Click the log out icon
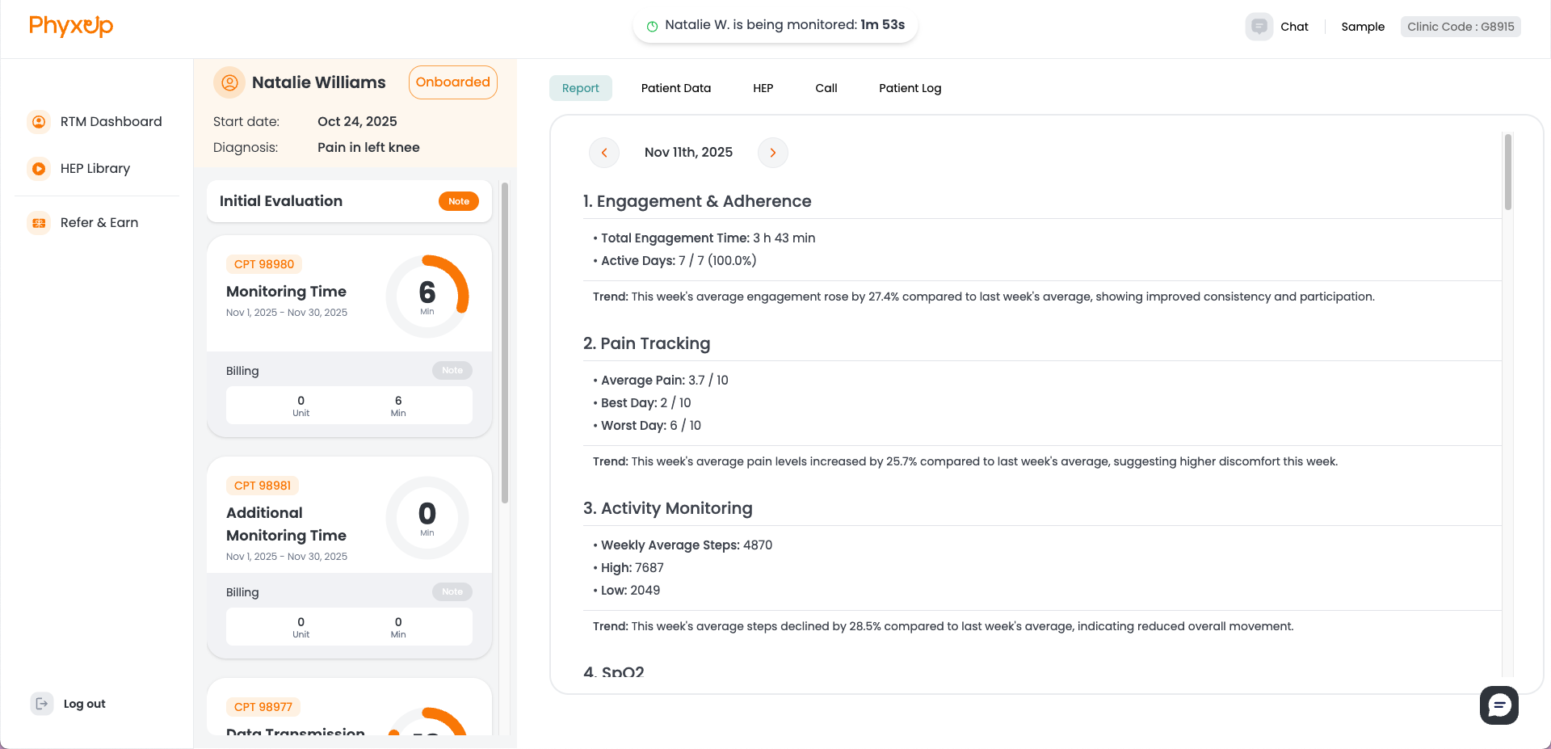Viewport: 1551px width, 749px height. point(41,703)
